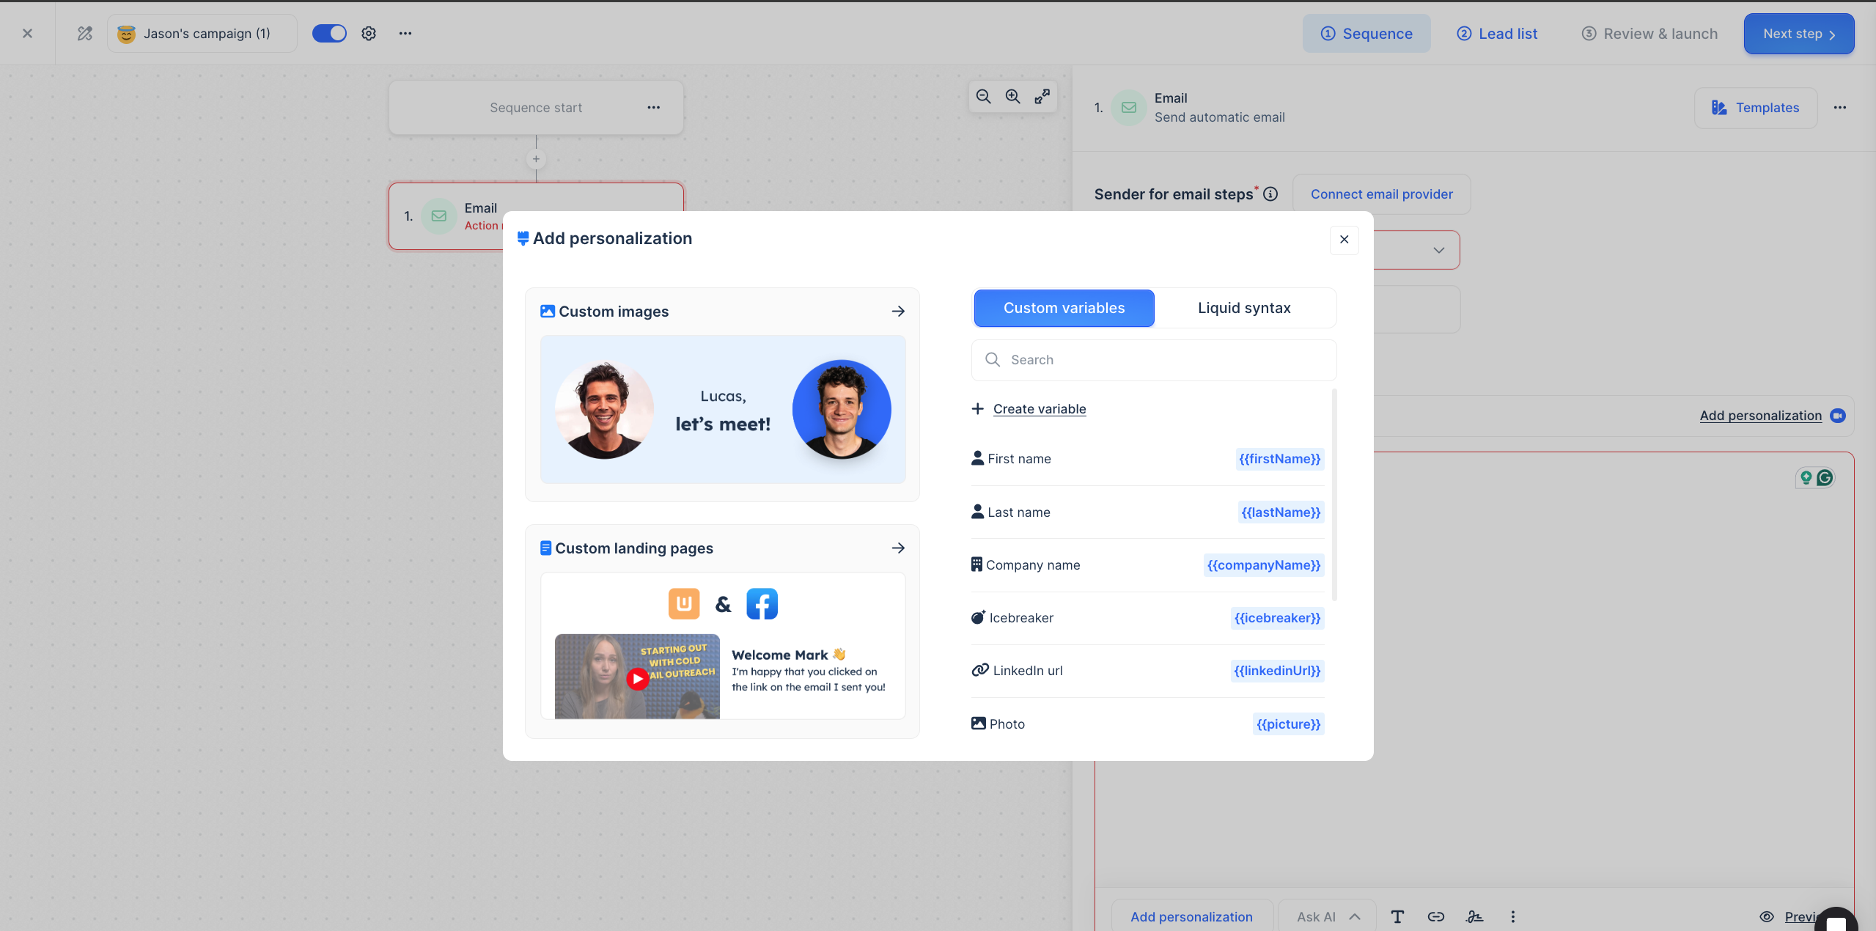The image size is (1876, 931).
Task: Open the Custom images arrow
Action: tap(898, 312)
